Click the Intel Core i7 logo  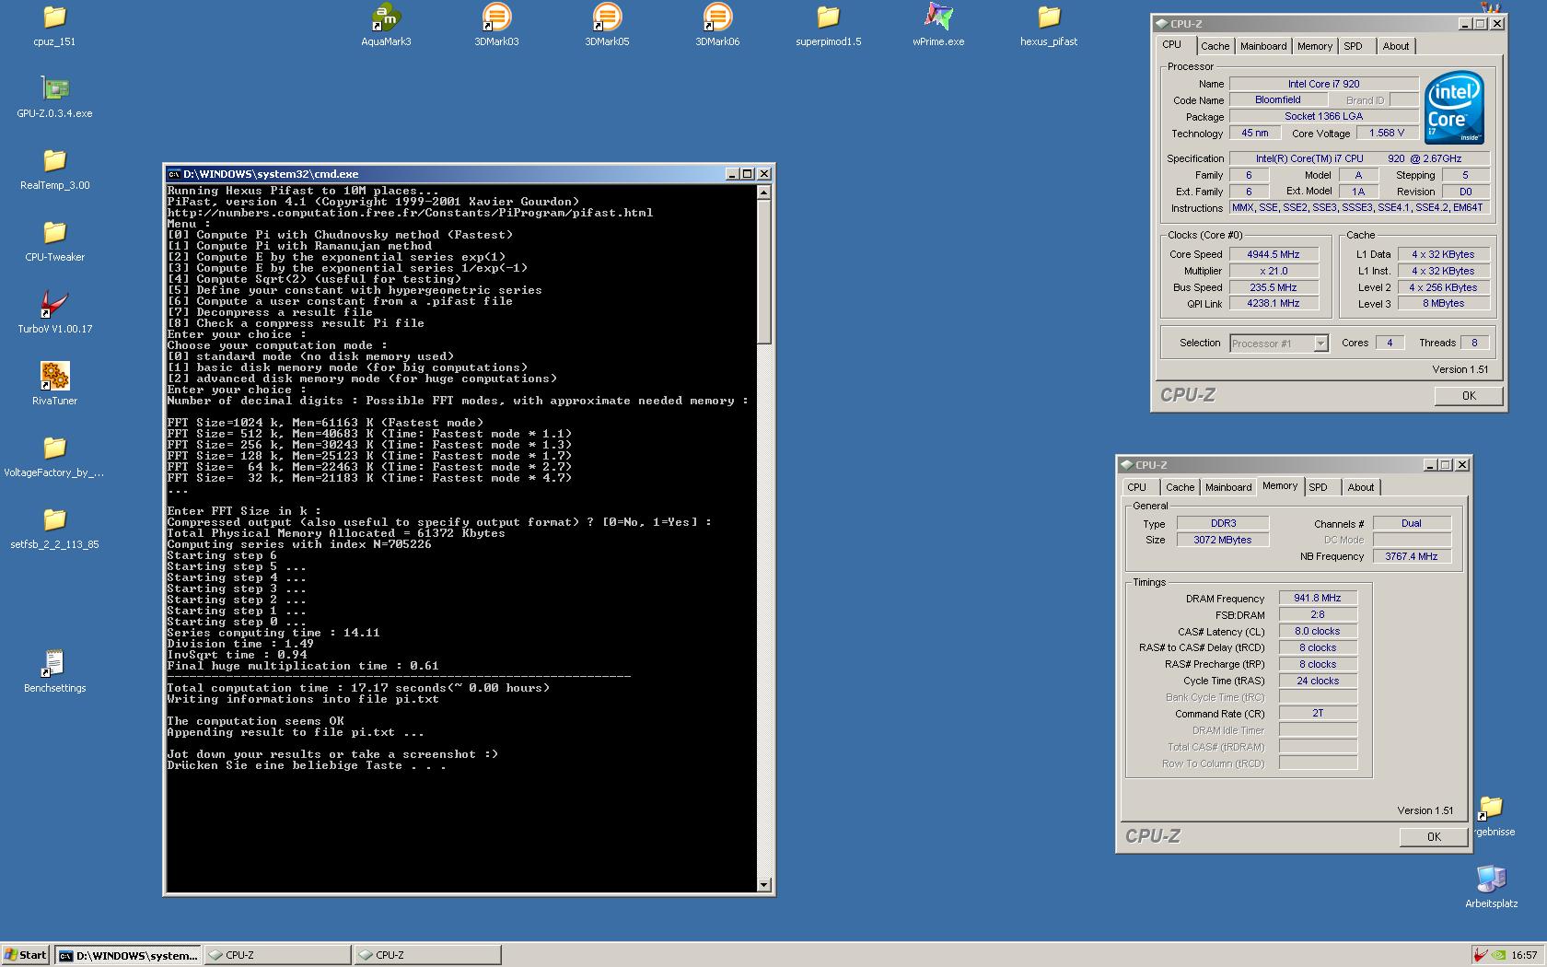pyautogui.click(x=1455, y=108)
